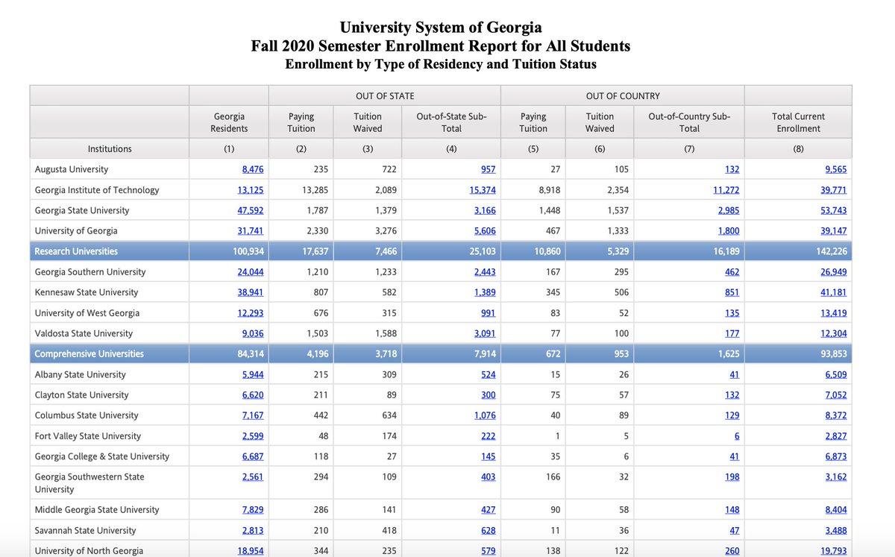Screen dimensions: 895x557
Task: Click Georgia College & State University link 145
Action: (487, 456)
